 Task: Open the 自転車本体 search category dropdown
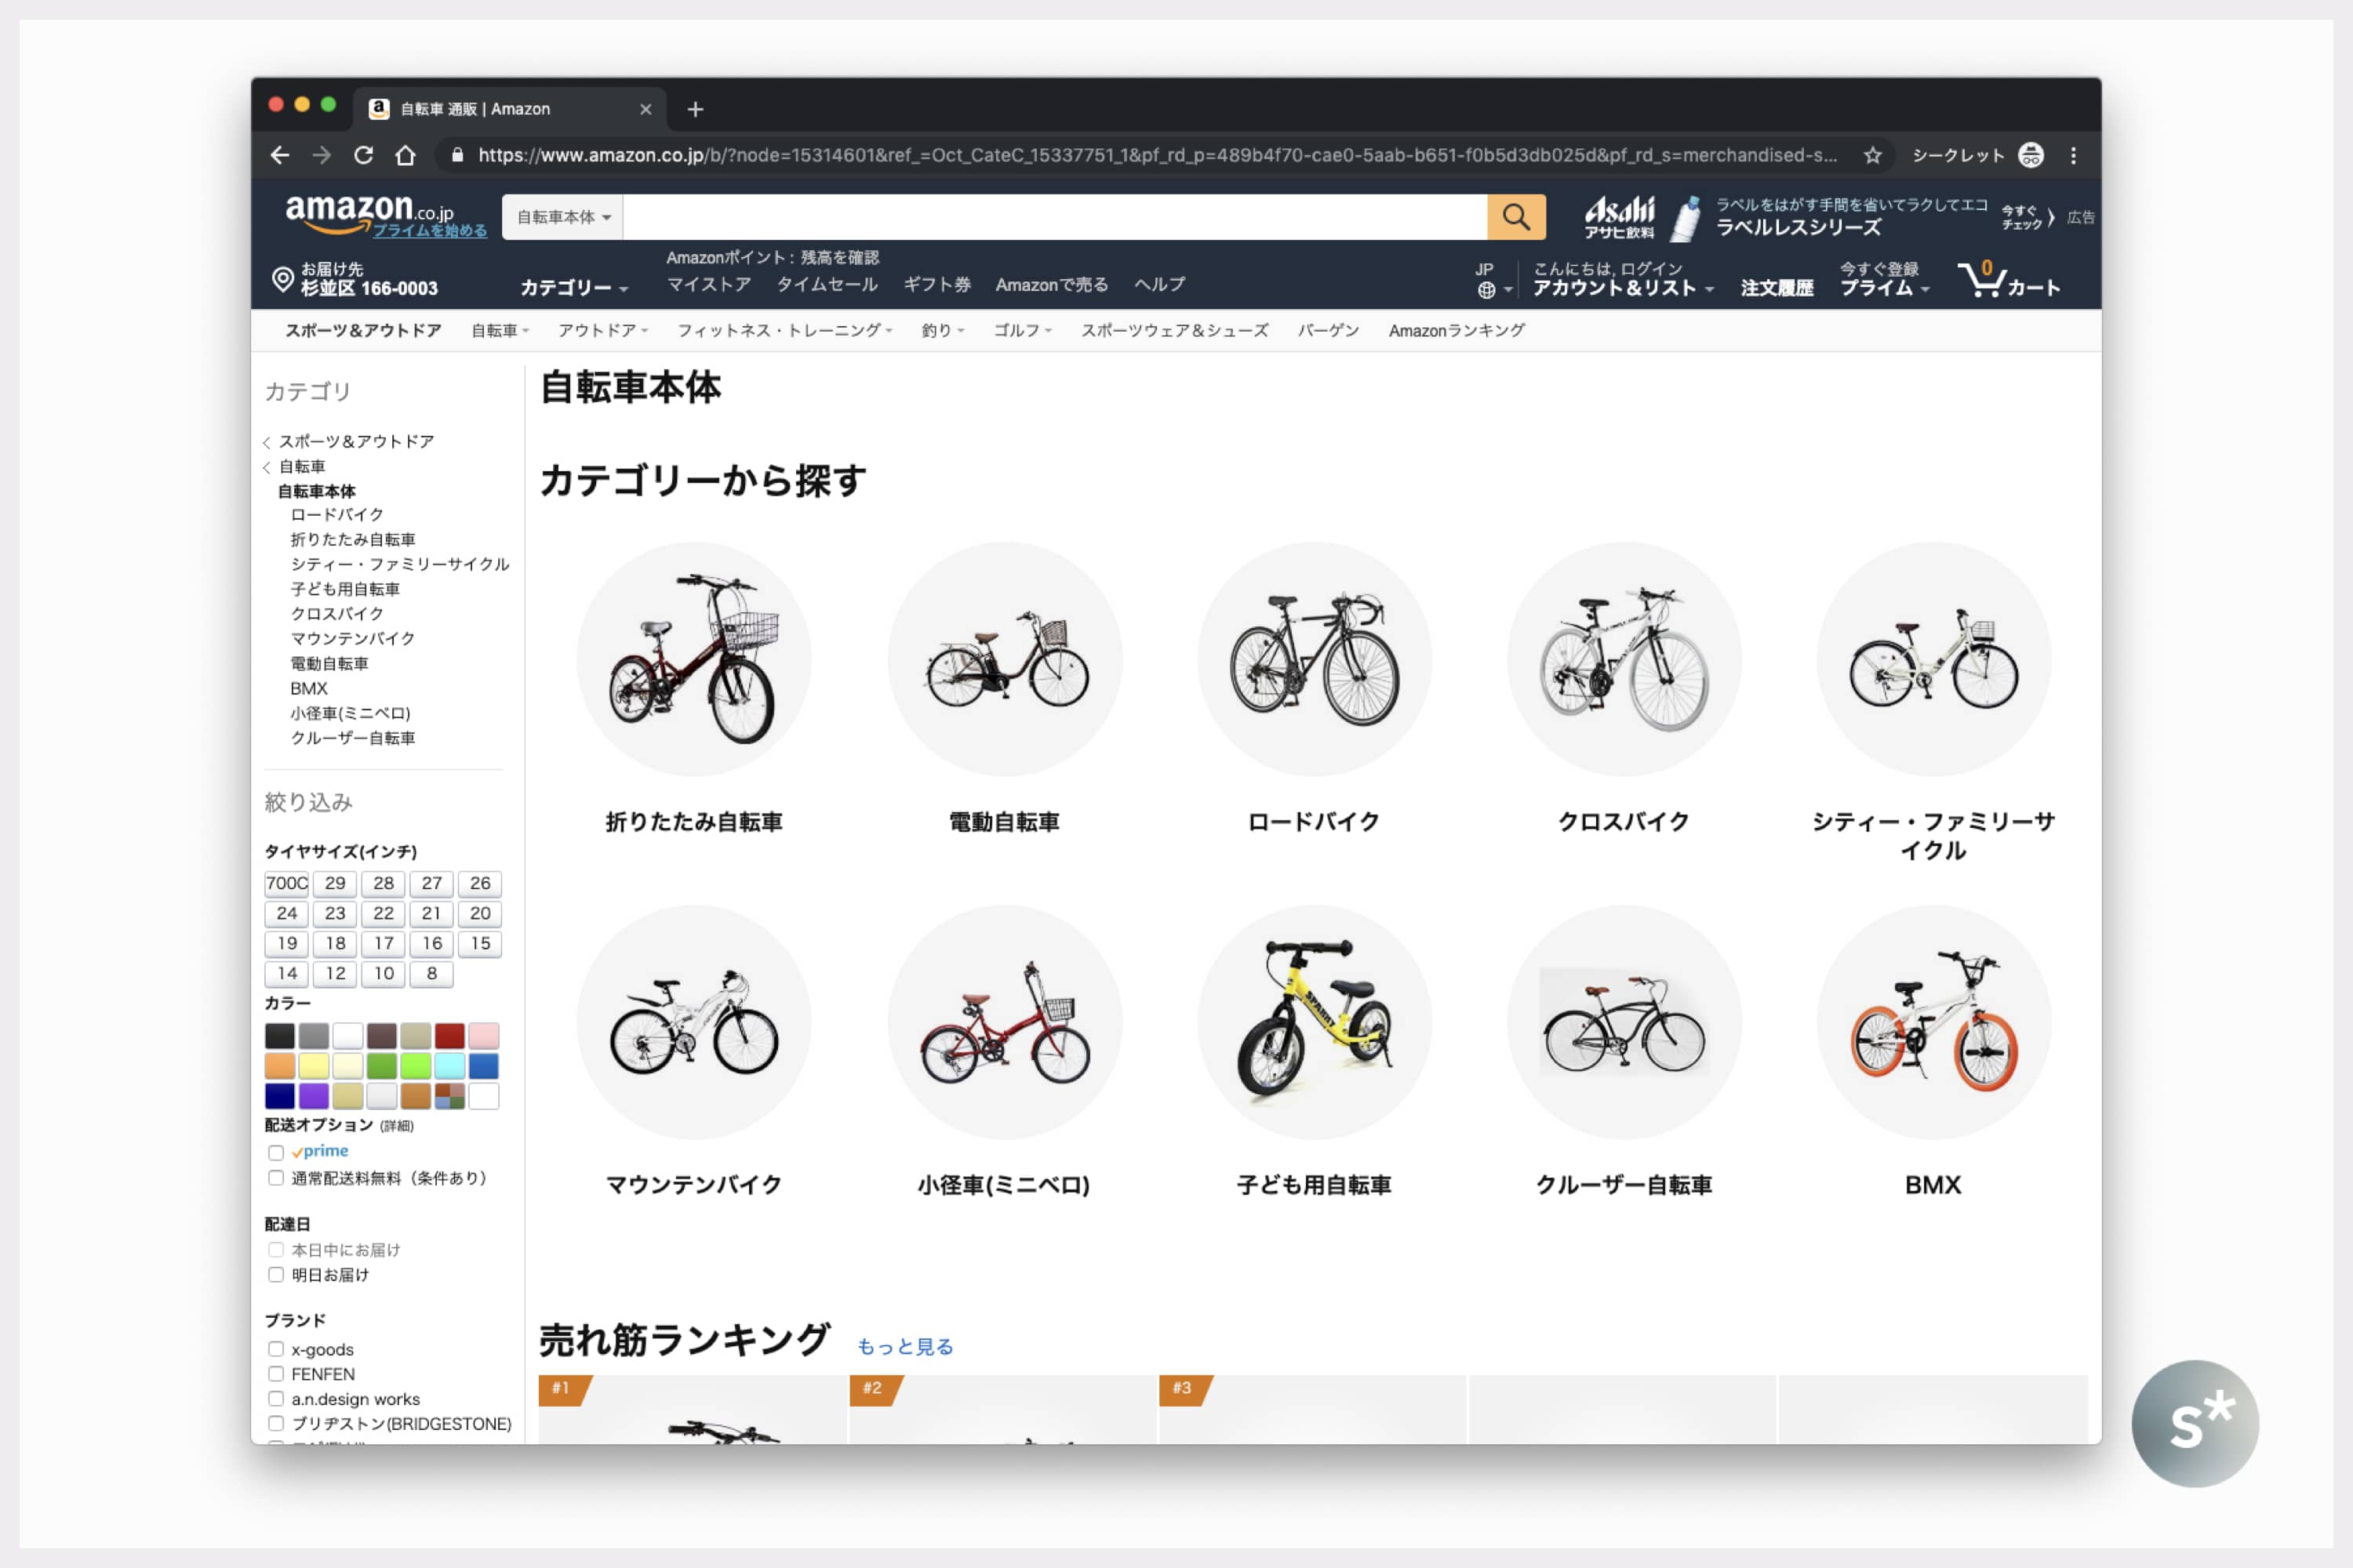(563, 217)
